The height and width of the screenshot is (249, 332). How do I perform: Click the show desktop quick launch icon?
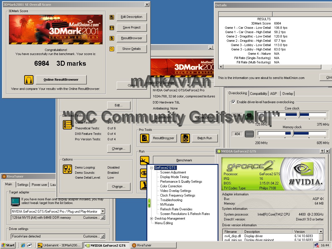(29, 245)
